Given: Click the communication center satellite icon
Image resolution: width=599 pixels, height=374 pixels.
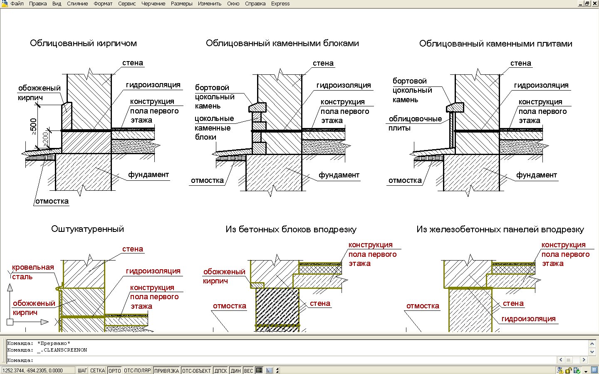Looking at the screenshot, I should (x=560, y=370).
